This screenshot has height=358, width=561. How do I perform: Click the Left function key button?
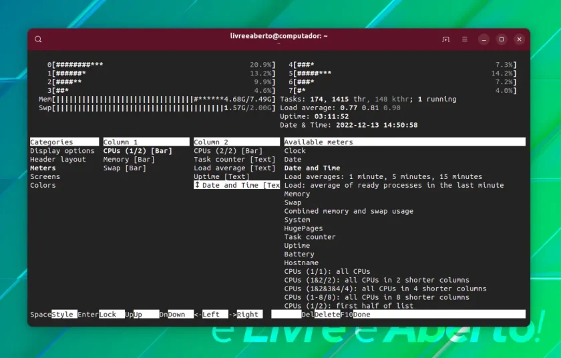pyautogui.click(x=215, y=315)
